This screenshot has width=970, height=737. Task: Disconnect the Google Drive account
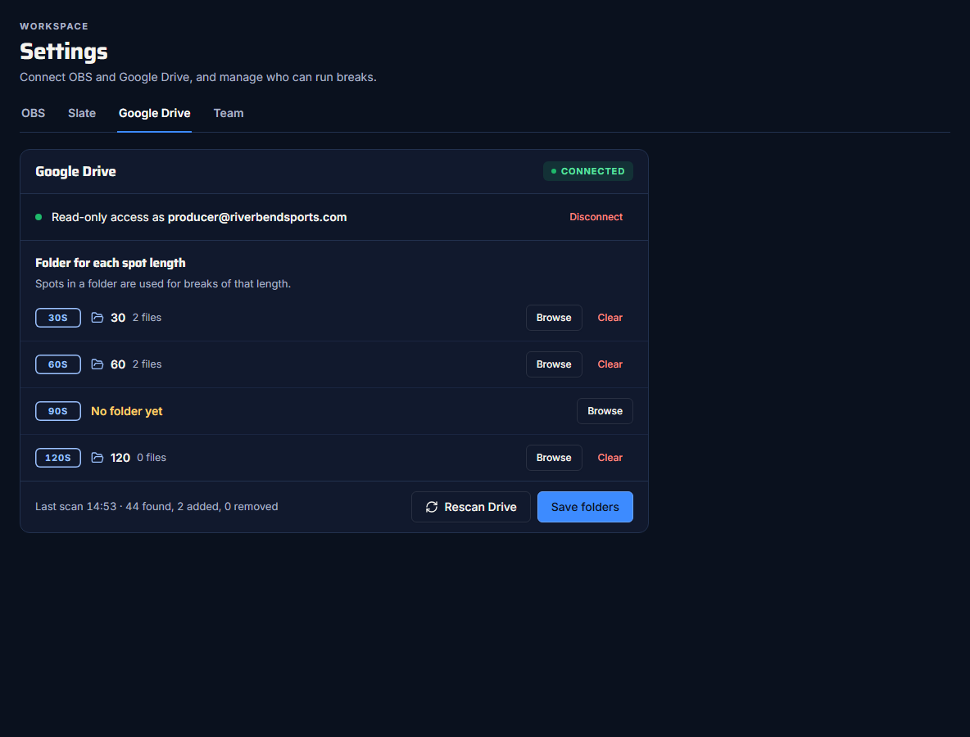click(x=596, y=217)
